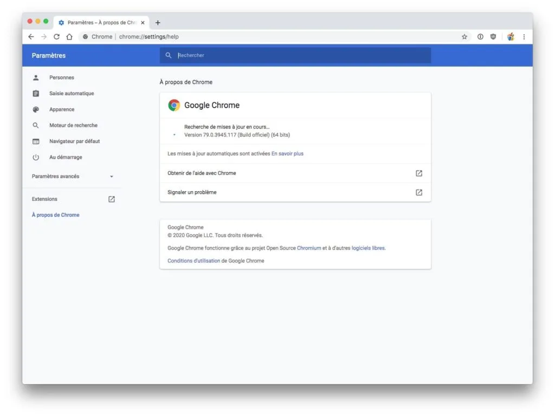555x416 pixels.
Task: Select Moteur de recherche in sidebar
Action: [73, 125]
